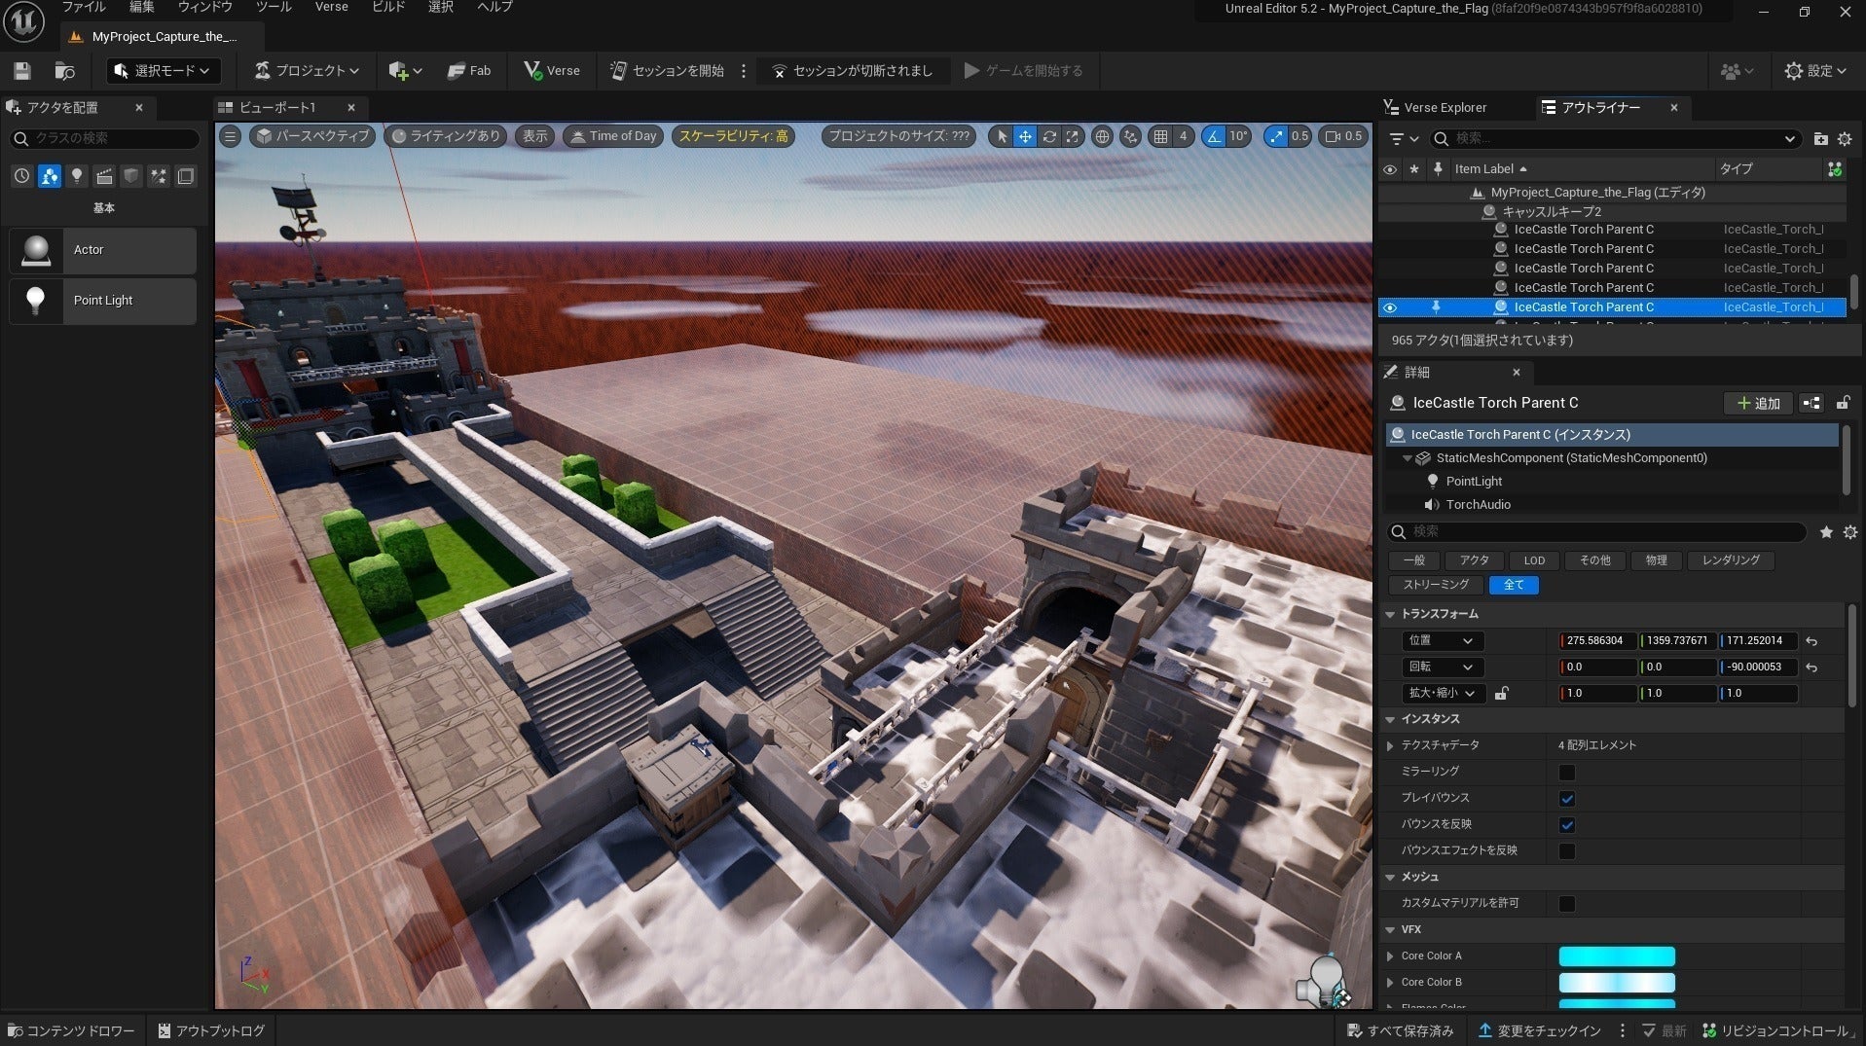
Task: Select the translate (move) gizmo tool
Action: tap(1025, 136)
